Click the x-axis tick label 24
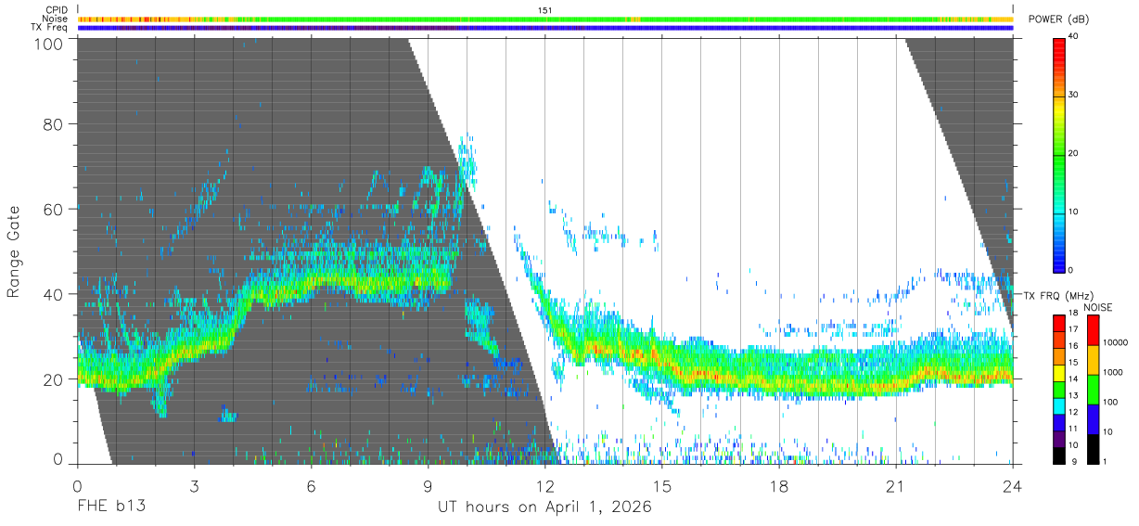This screenshot has height=526, width=1139. point(1013,485)
